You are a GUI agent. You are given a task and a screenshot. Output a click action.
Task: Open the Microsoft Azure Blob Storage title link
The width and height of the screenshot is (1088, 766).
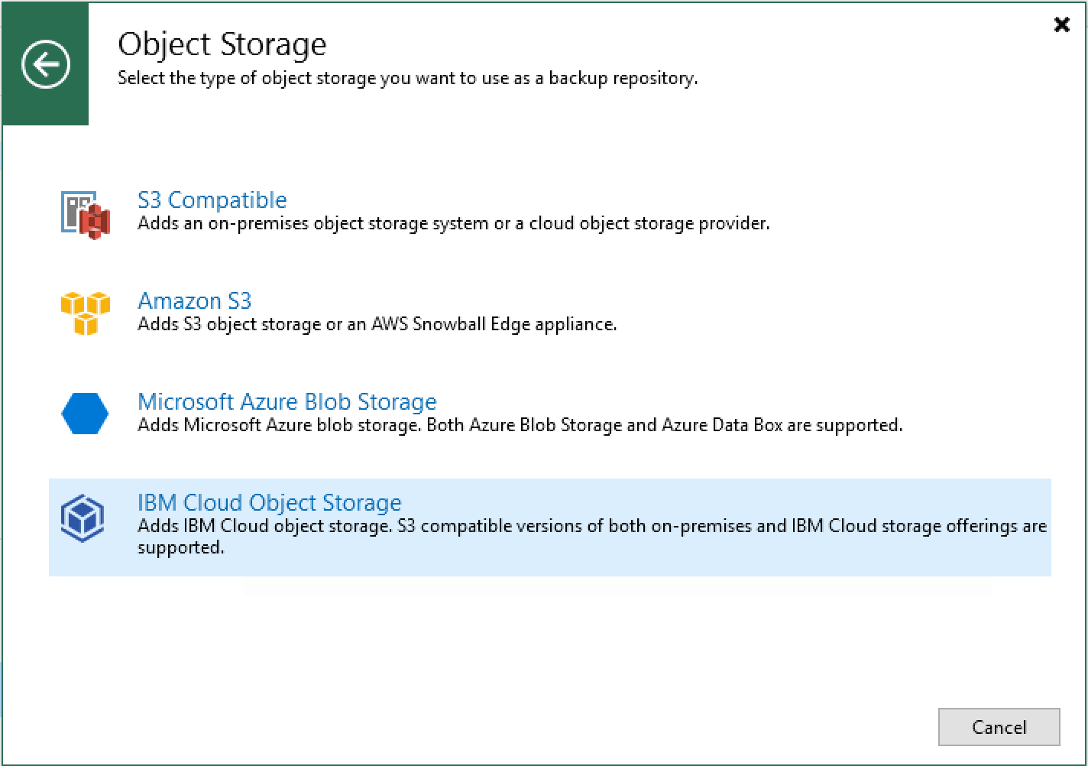(287, 401)
